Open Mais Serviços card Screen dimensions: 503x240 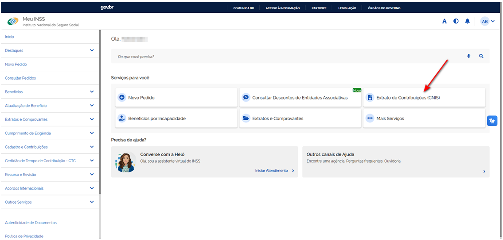(425, 118)
